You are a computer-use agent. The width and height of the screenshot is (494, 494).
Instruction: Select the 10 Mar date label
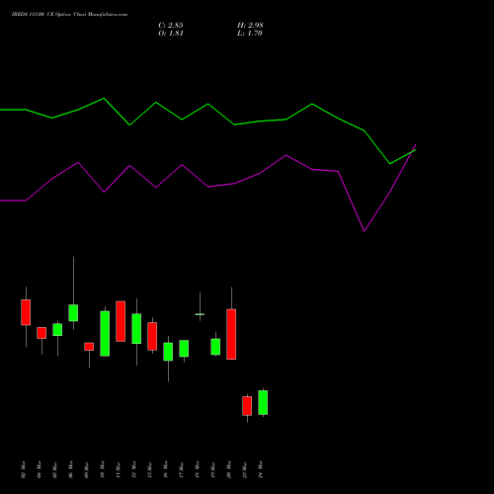tap(103, 469)
